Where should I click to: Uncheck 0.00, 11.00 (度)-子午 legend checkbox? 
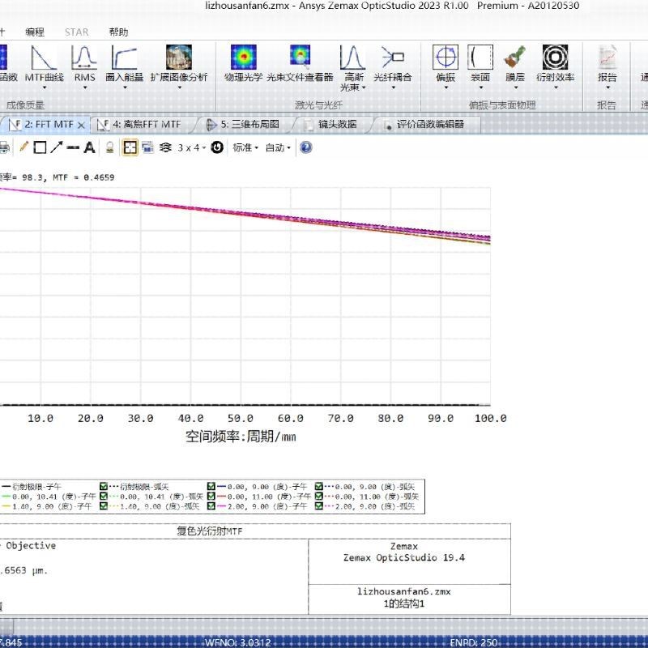[211, 496]
